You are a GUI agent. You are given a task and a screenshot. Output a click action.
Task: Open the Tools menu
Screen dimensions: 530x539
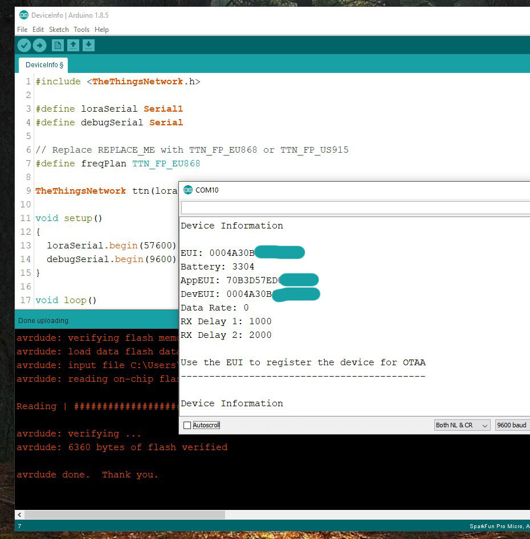click(81, 30)
